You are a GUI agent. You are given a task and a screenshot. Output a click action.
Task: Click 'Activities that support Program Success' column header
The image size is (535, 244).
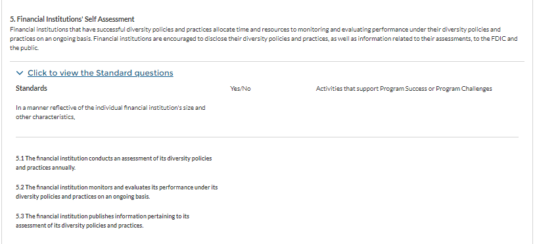(x=404, y=89)
